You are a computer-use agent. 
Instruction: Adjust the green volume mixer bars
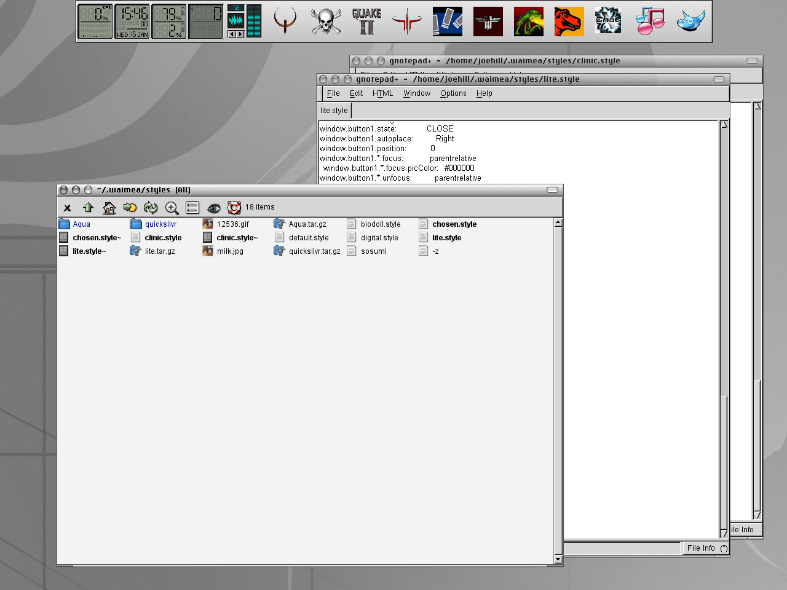click(254, 22)
